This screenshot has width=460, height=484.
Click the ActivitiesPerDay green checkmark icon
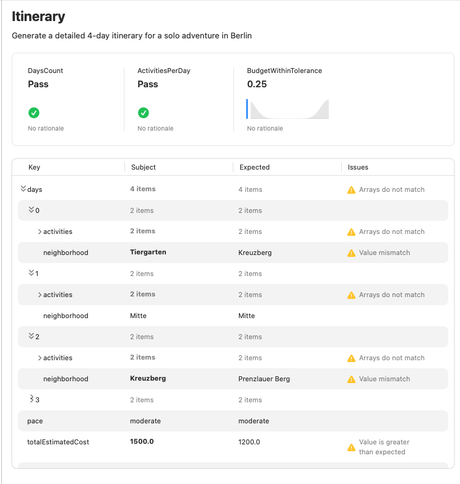(x=143, y=113)
